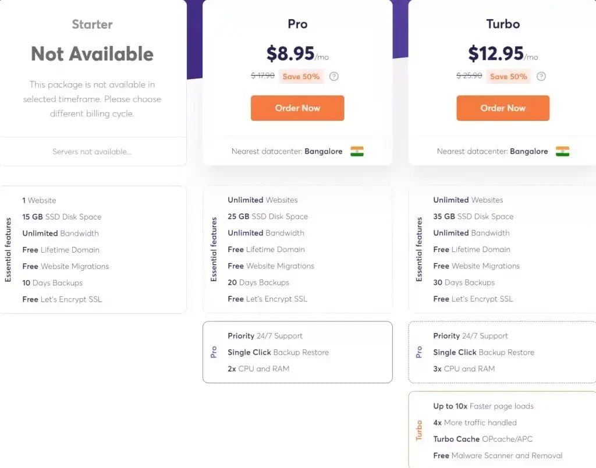This screenshot has height=468, width=596.
Task: Open the Pro plan pricing tooltip question mark
Action: click(334, 76)
